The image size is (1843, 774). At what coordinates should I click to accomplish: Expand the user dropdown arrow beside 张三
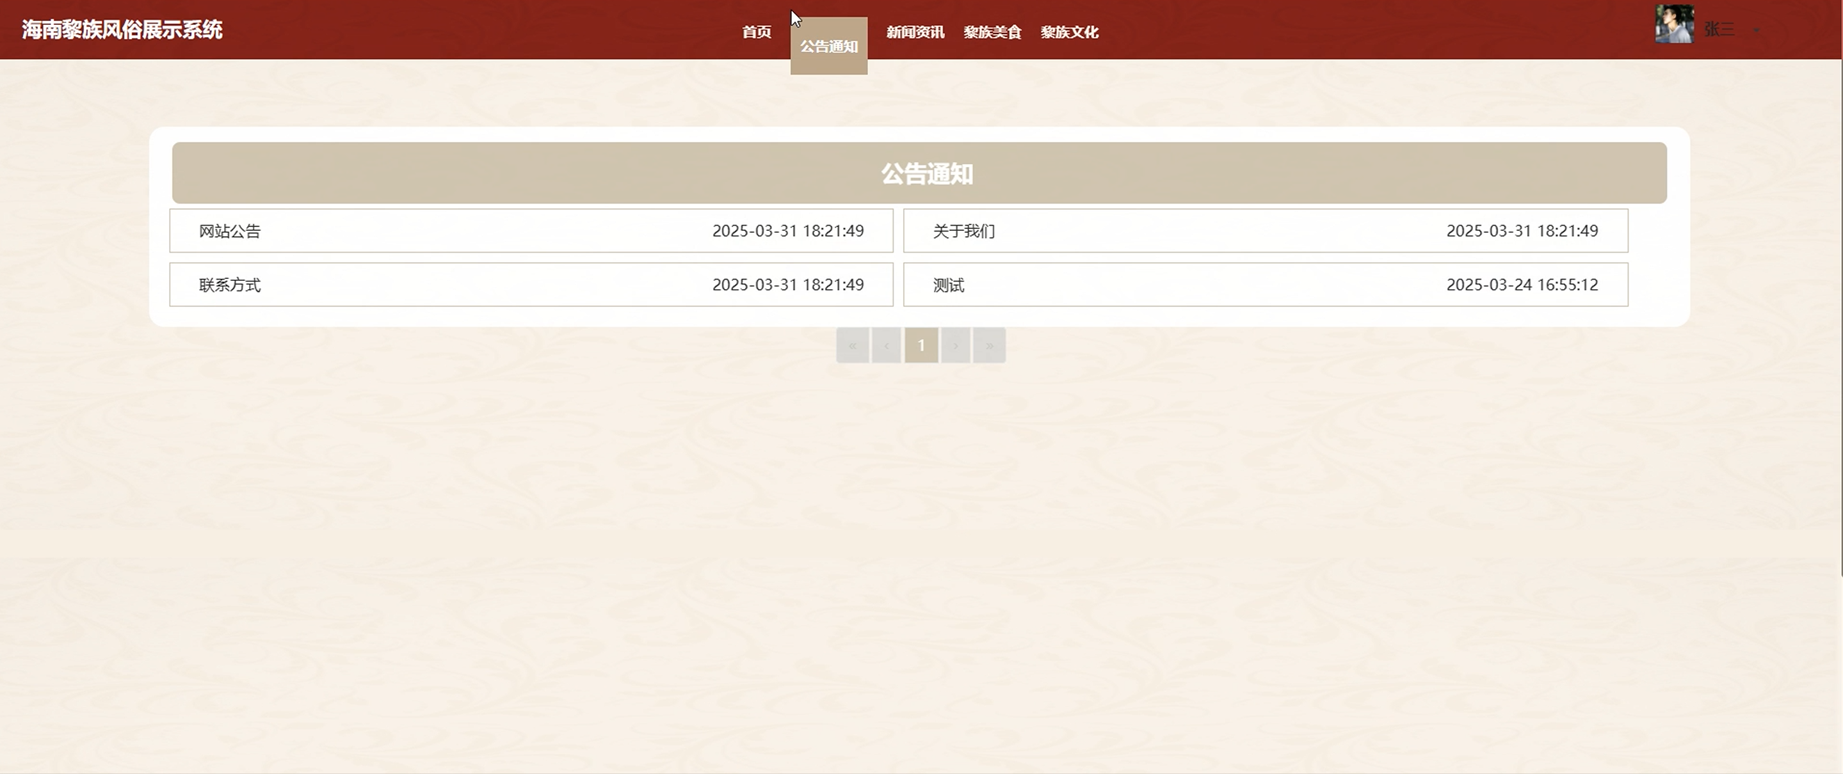[1757, 30]
